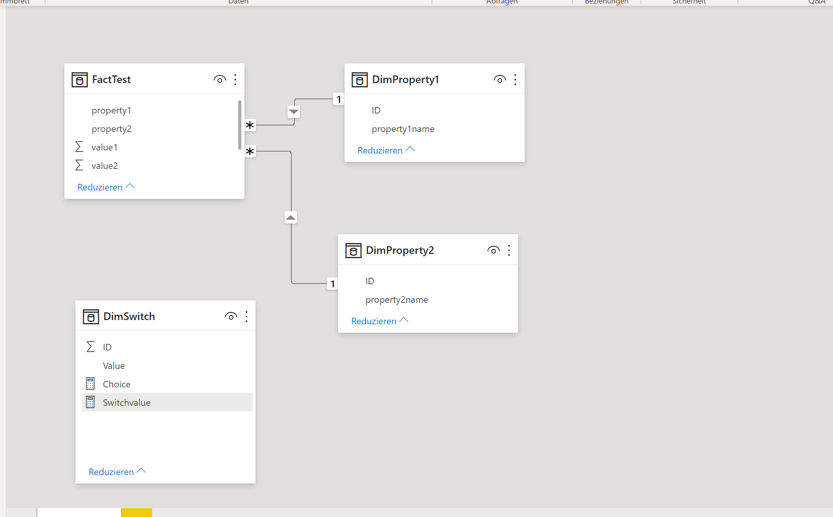
Task: Click FactTest field list scrollbar
Action: (239, 125)
